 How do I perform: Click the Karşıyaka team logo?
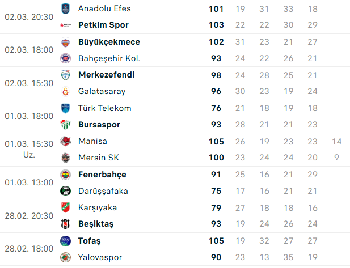point(66,207)
